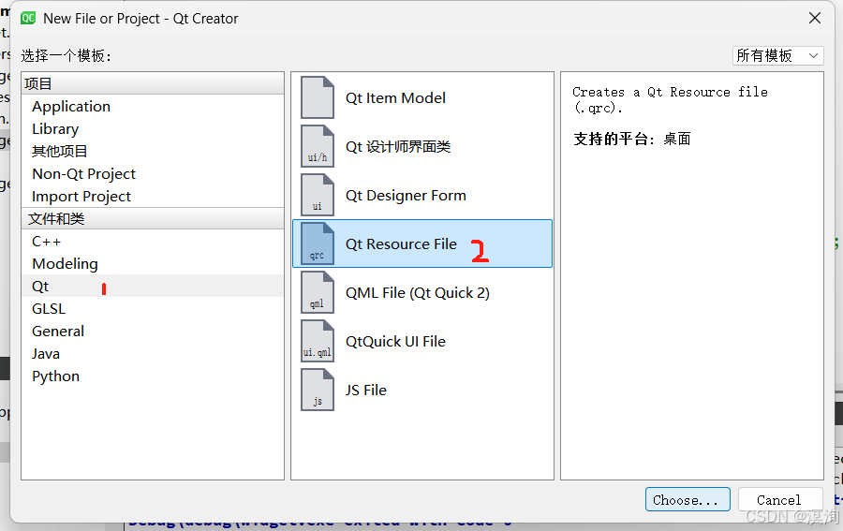Click the ui/h Qt designer class icon
The image size is (843, 531).
pyautogui.click(x=318, y=146)
